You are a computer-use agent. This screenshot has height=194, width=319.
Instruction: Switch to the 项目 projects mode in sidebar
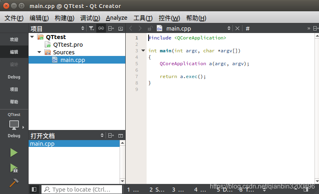click(14, 89)
